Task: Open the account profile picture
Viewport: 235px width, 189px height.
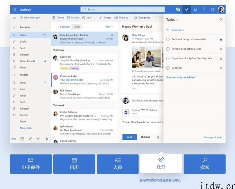Action: [221, 10]
